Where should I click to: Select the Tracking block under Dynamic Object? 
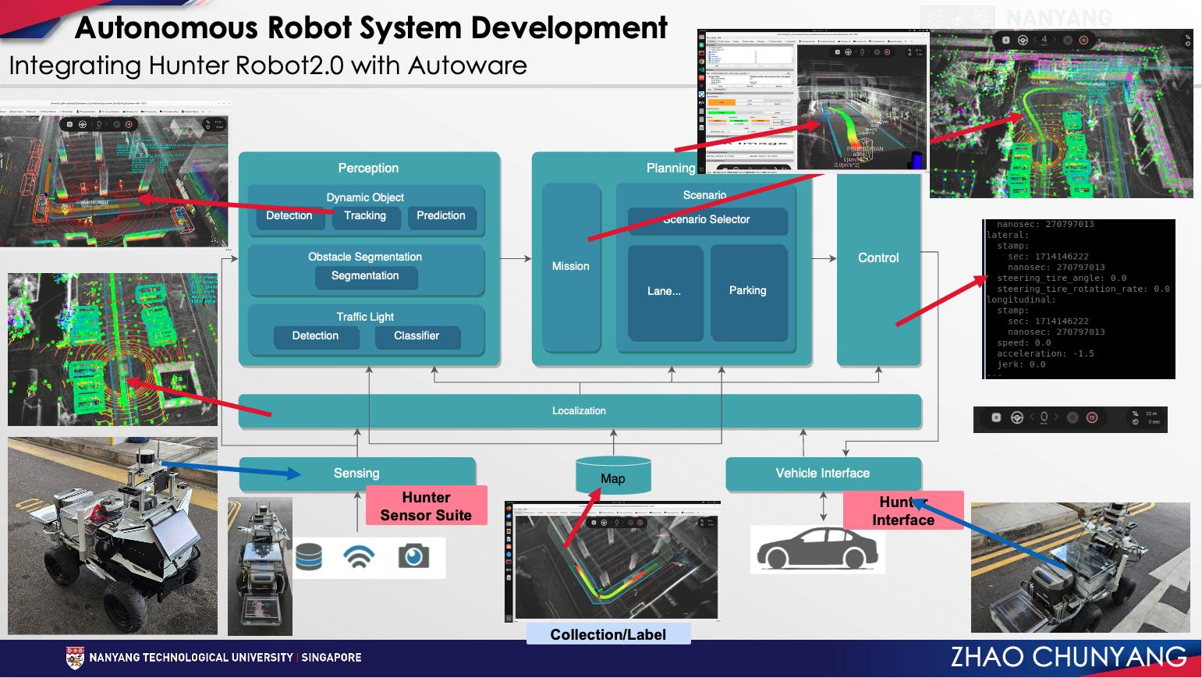click(x=365, y=216)
